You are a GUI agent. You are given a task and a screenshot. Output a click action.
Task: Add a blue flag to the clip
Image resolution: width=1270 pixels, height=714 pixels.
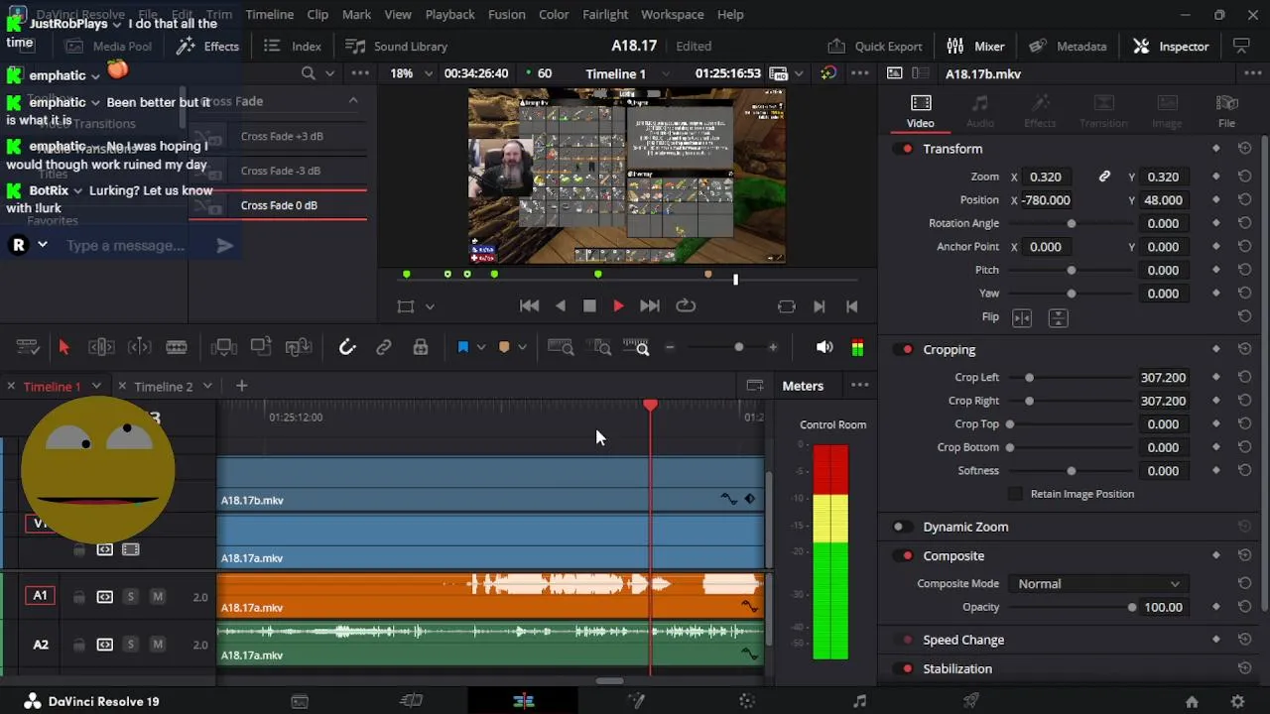(462, 347)
